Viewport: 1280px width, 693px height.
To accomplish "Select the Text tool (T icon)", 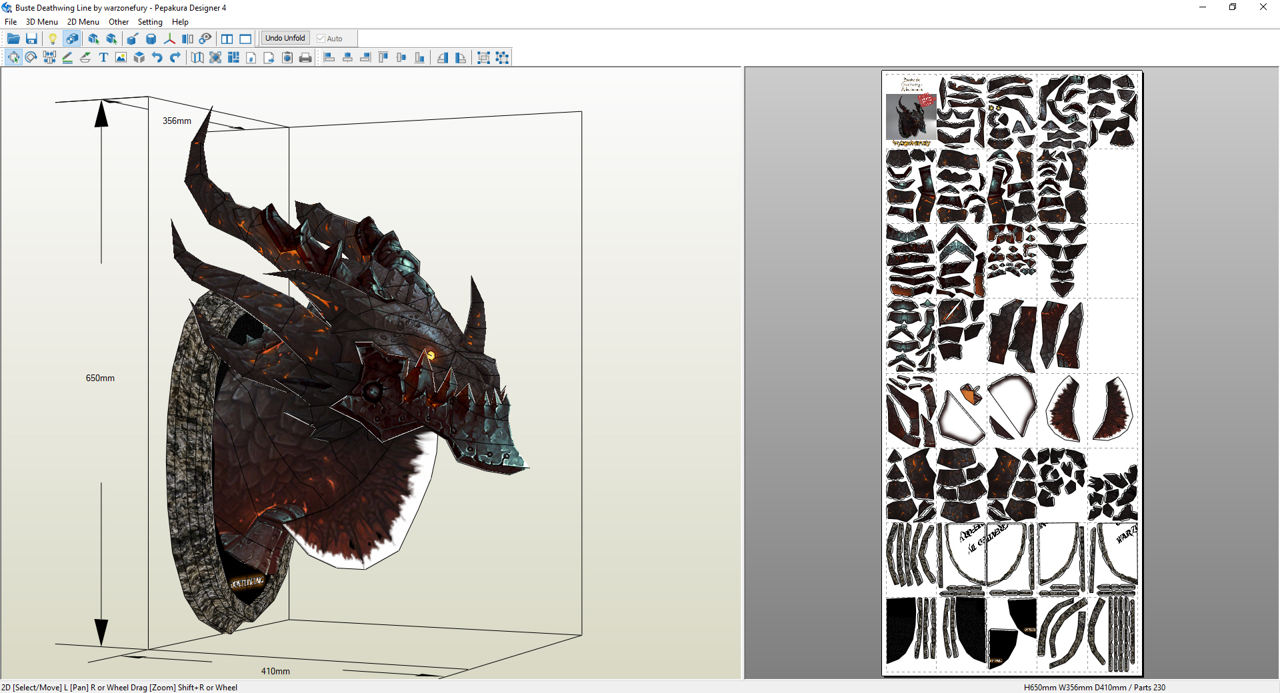I will [x=103, y=58].
